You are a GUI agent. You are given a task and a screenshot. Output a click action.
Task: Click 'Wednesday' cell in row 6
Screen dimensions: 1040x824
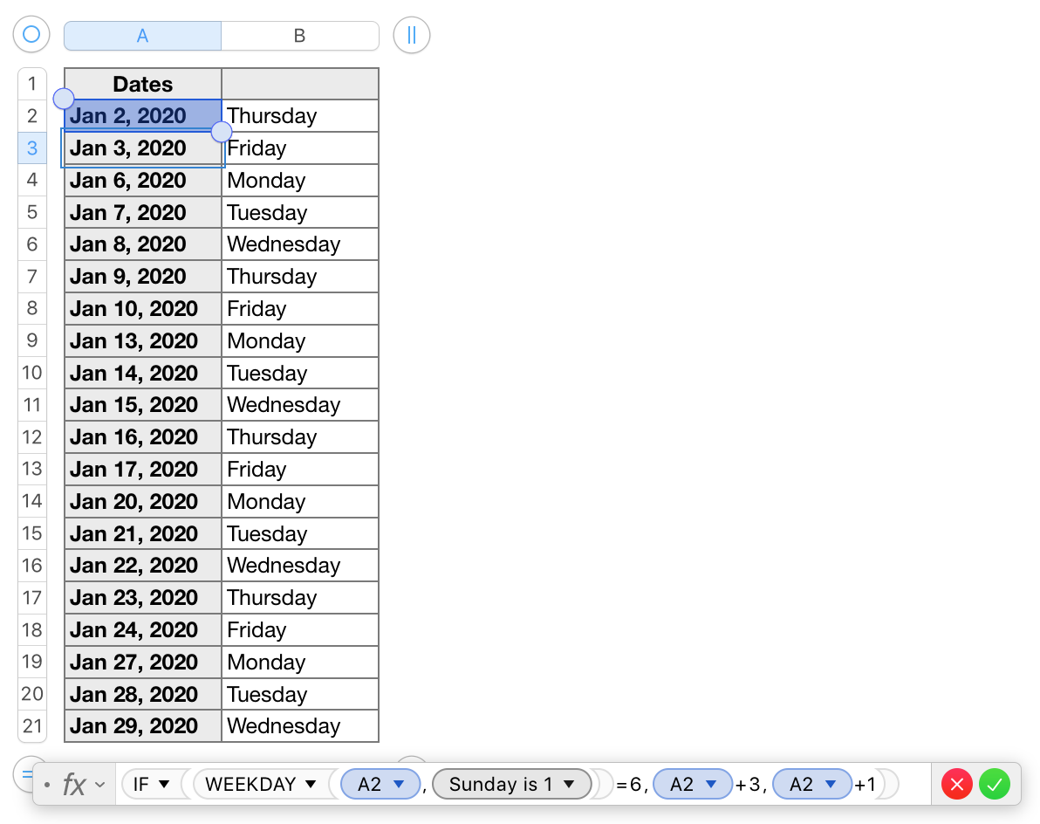tap(300, 244)
